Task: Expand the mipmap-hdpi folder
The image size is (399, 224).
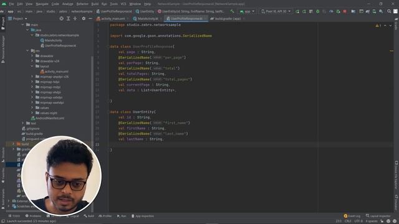Action: coord(32,82)
